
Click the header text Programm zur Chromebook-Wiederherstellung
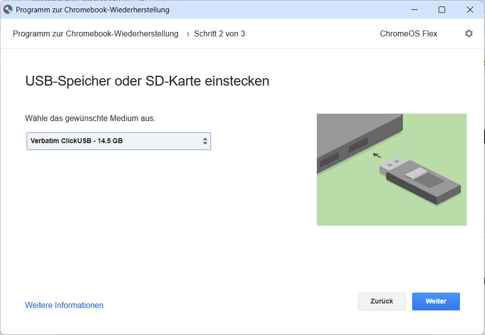(x=95, y=34)
